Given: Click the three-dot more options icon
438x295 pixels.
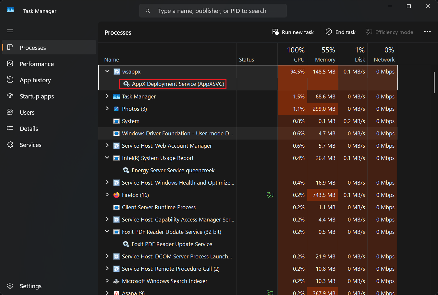Looking at the screenshot, I should click(427, 32).
